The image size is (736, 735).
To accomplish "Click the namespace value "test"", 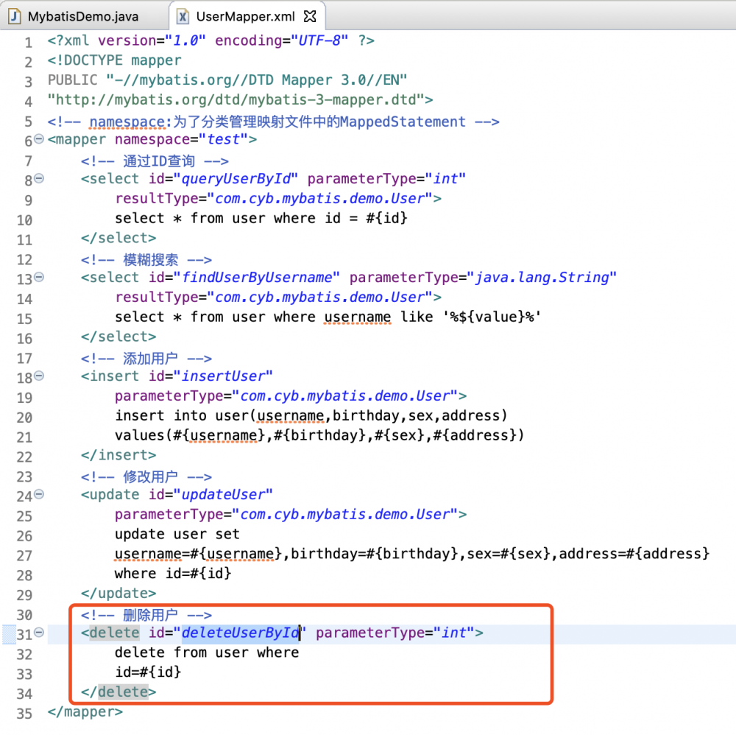I will (x=224, y=139).
